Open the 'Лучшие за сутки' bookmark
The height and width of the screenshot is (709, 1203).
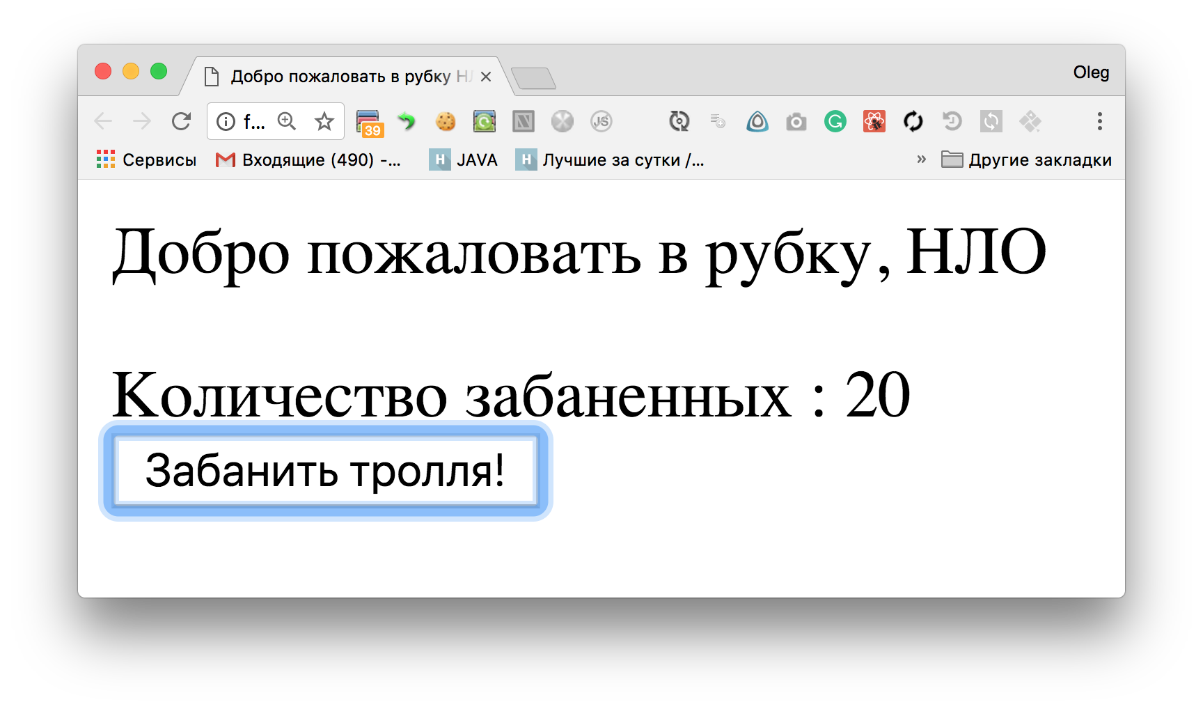[610, 160]
